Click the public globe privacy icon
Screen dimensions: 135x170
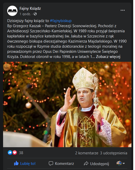(35, 14)
